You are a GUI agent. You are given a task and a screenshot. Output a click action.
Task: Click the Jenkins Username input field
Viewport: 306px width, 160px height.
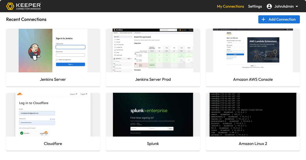(70, 47)
